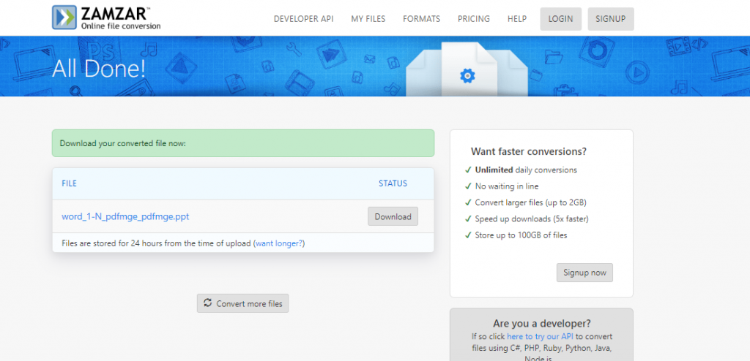Screen dimensions: 750x361
Task: Click 'Unlimited daily conversions' text
Action: (526, 170)
